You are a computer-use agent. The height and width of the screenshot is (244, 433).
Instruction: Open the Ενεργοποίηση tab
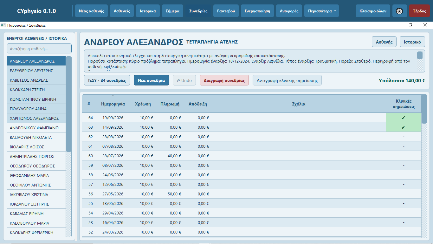point(257,11)
